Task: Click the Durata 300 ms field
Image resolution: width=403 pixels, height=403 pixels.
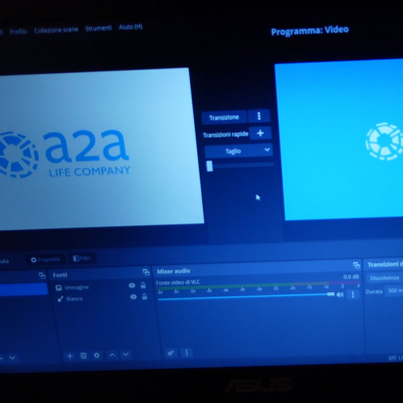Action: [x=394, y=291]
